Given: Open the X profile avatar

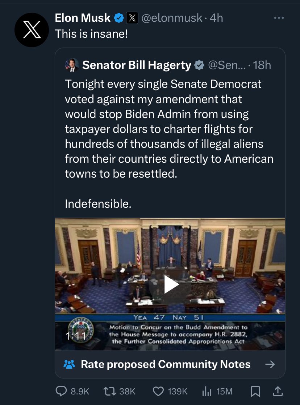Looking at the screenshot, I should pos(32,29).
